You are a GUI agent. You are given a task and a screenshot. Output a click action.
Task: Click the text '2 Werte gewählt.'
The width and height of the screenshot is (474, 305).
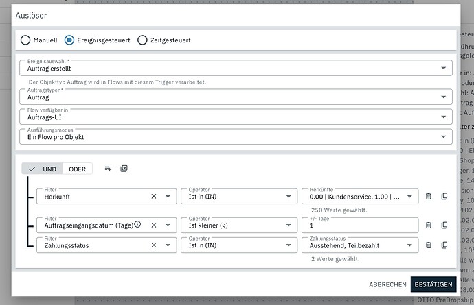(x=335, y=259)
